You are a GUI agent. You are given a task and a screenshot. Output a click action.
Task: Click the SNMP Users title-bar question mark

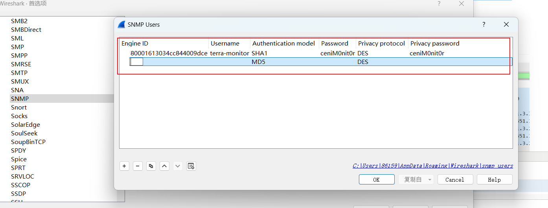[484, 24]
